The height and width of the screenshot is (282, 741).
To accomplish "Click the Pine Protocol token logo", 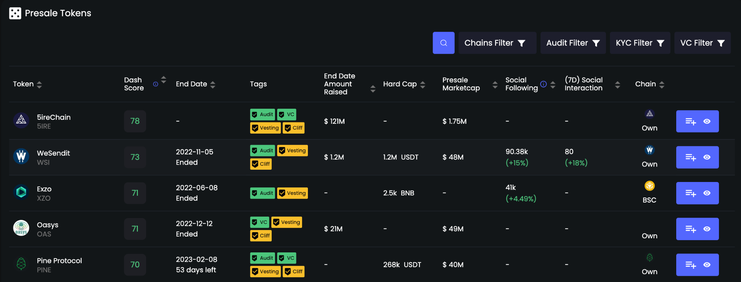I will tap(21, 264).
